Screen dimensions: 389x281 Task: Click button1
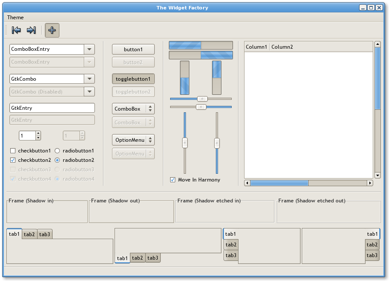tap(133, 49)
